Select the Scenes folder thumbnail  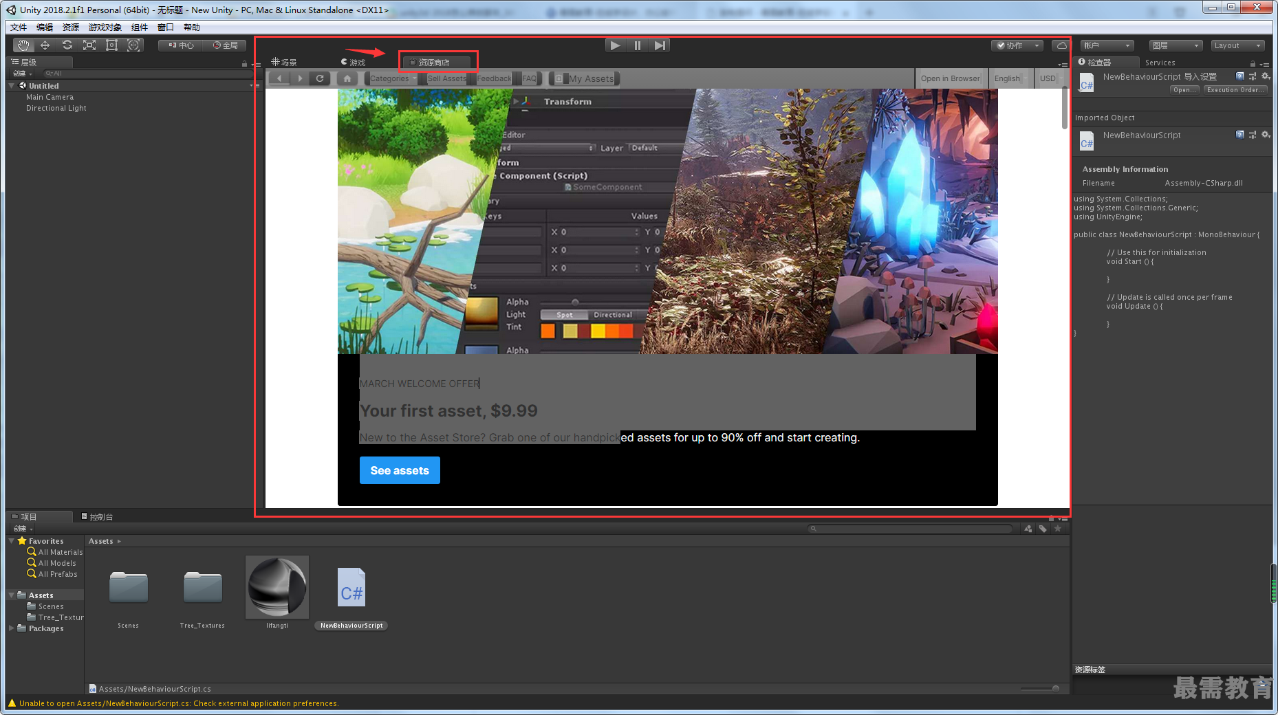[x=129, y=587]
